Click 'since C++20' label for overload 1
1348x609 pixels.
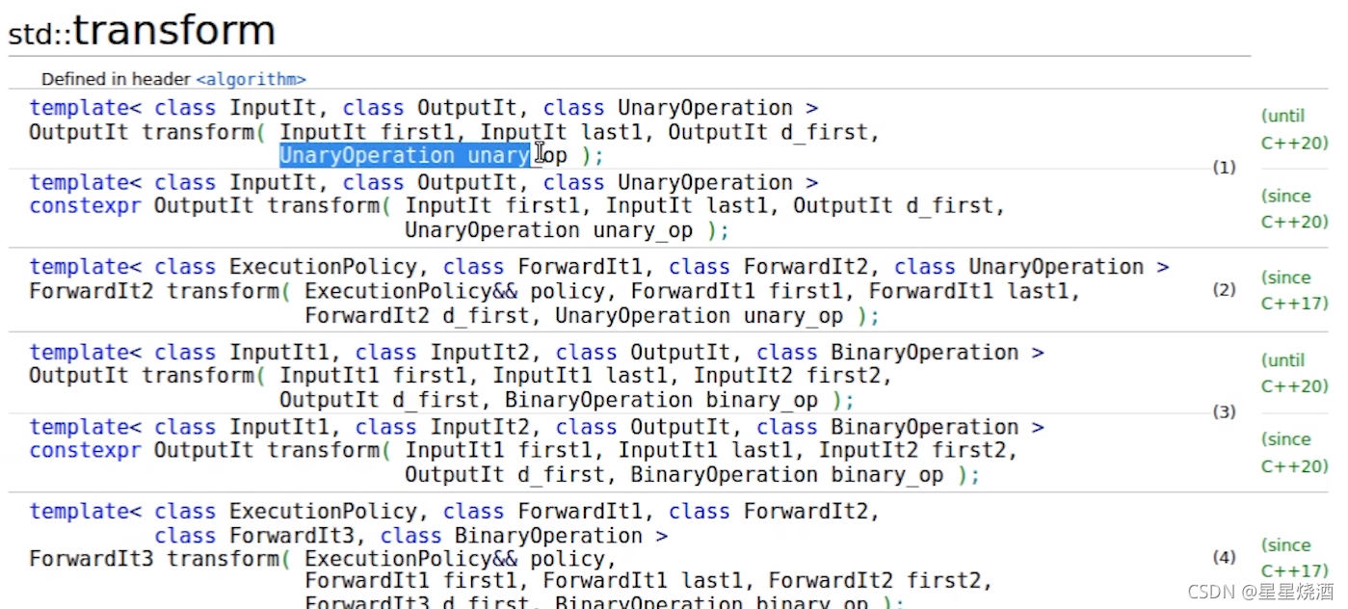(1294, 208)
